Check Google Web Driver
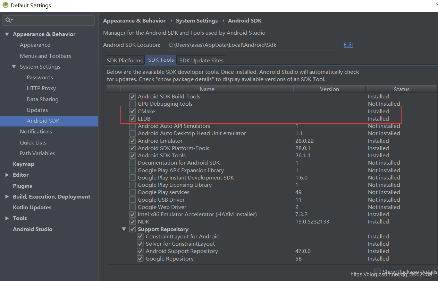The width and height of the screenshot is (438, 281). pyautogui.click(x=133, y=207)
